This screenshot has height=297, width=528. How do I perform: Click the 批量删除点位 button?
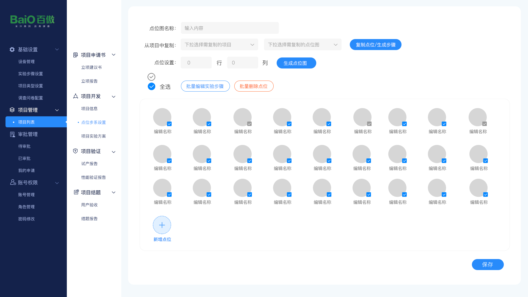tap(254, 86)
